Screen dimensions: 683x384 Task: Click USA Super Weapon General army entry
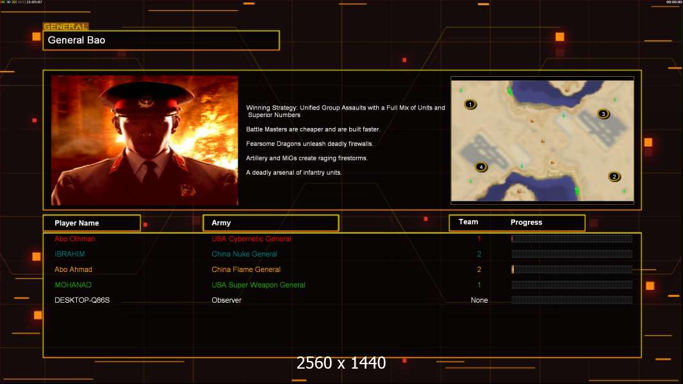click(258, 285)
